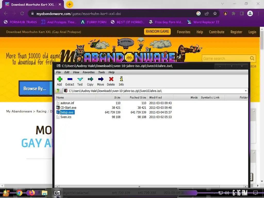This screenshot has width=264, height=198.
Task: Select the autorun.inf file
Action: point(67,103)
